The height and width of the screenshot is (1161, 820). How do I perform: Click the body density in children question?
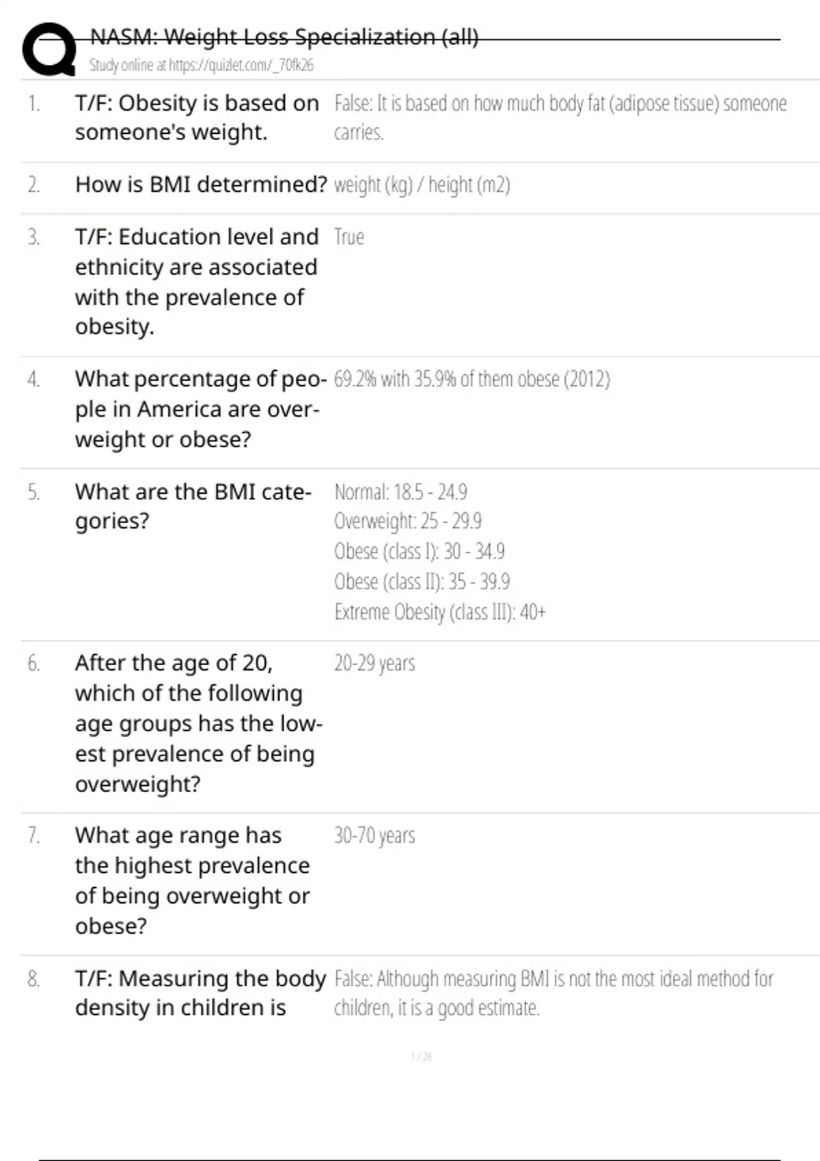tap(200, 993)
